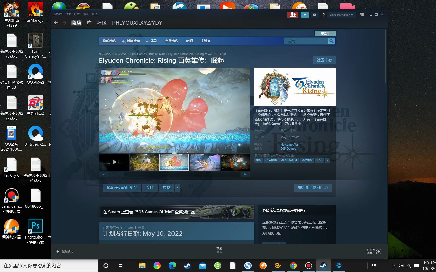The image size is (436, 272).
Task: Click the Windows taskbar search box
Action: click(49, 266)
